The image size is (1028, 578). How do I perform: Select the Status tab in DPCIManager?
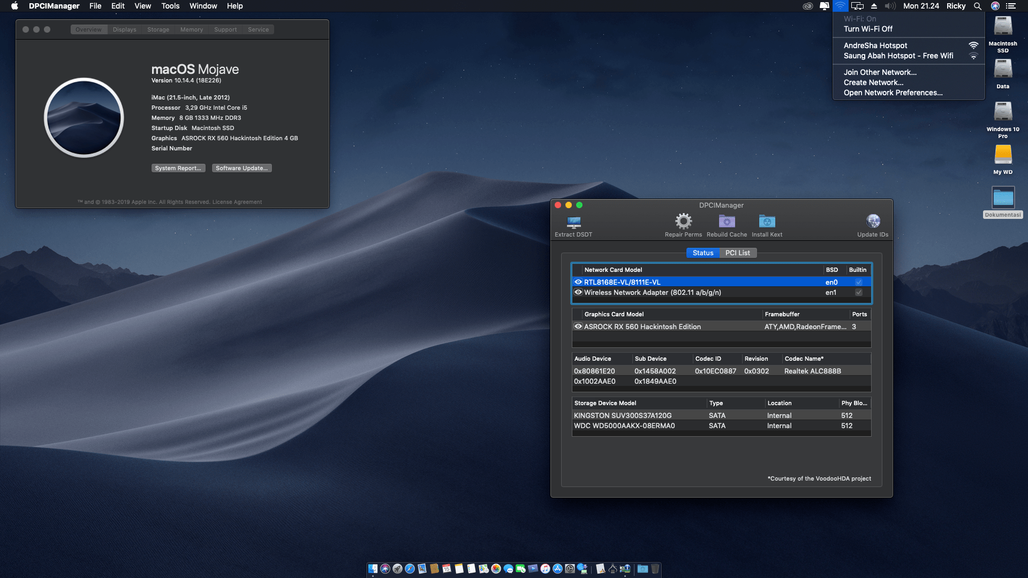[x=703, y=253]
